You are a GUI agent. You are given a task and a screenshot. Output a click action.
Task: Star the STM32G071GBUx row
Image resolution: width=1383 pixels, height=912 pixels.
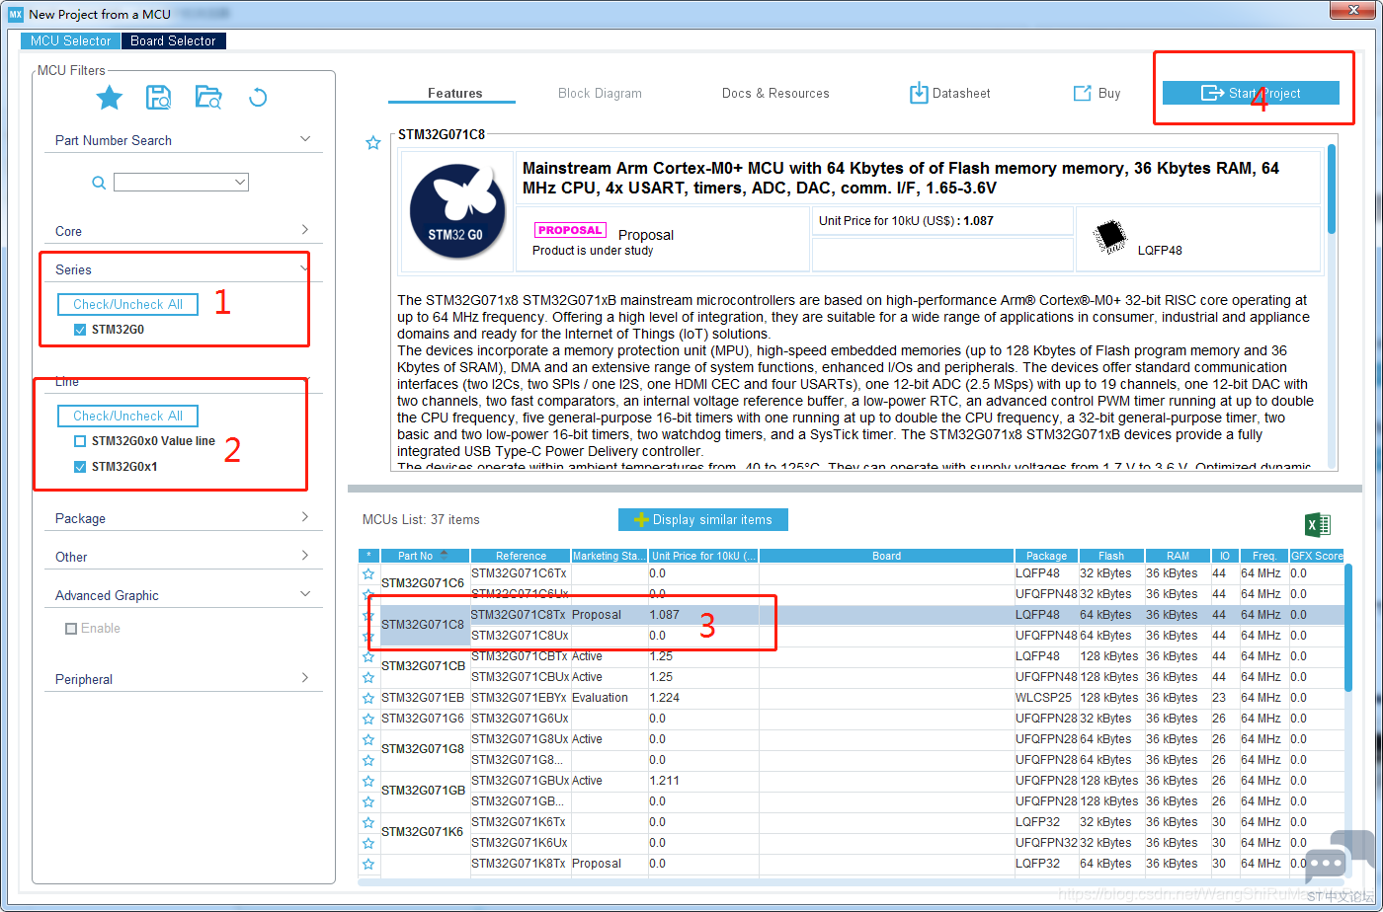[368, 781]
